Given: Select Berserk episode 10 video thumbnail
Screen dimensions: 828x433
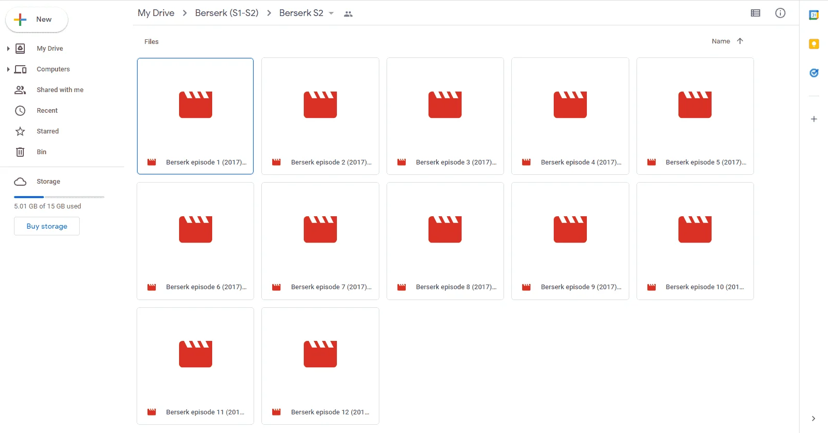Looking at the screenshot, I should (695, 229).
